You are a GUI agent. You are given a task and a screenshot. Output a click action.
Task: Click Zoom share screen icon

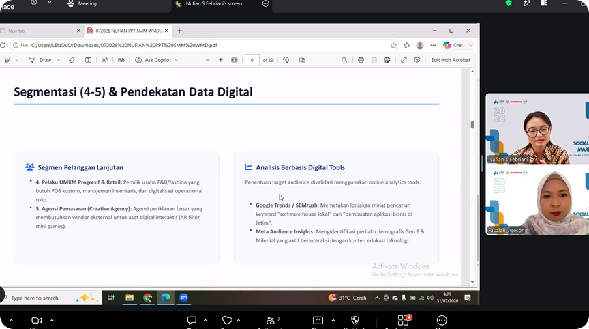(318, 320)
